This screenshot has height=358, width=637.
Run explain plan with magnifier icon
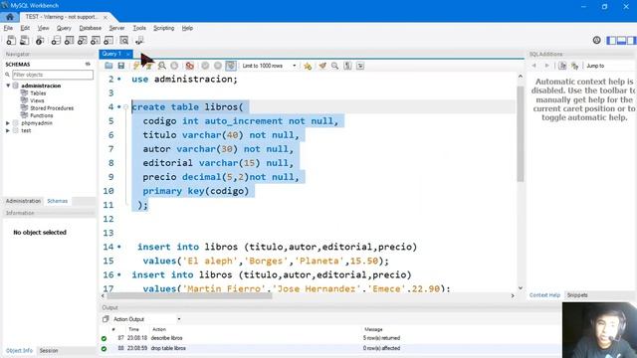click(x=161, y=66)
